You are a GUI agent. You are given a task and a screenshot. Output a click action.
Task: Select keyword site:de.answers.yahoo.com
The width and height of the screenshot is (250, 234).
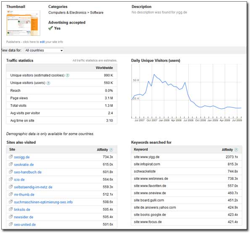tap(155, 208)
